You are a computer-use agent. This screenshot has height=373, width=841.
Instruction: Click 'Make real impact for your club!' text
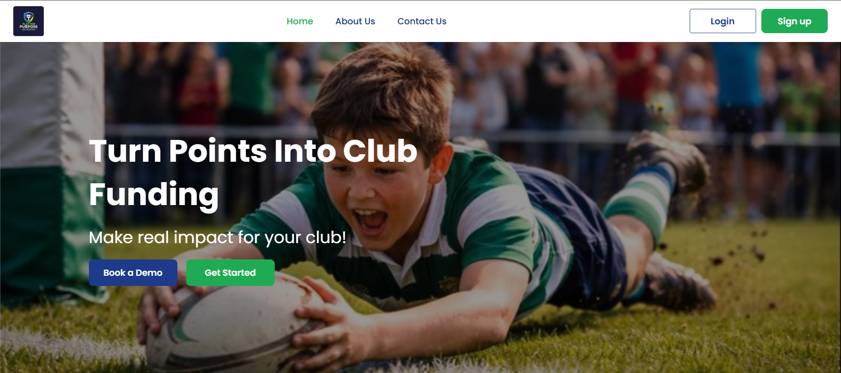coord(217,238)
